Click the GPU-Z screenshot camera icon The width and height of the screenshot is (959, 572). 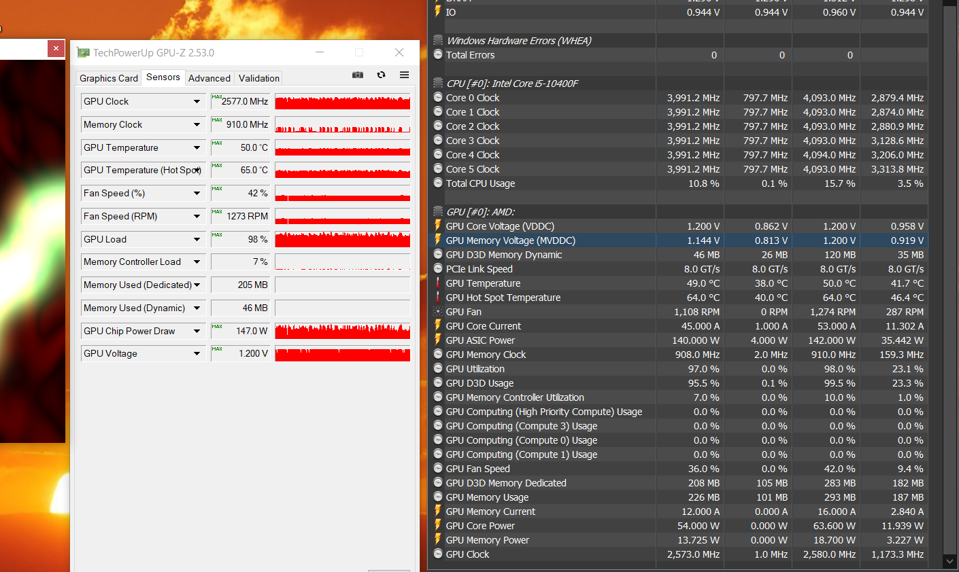pos(358,75)
